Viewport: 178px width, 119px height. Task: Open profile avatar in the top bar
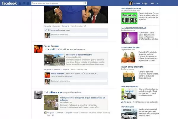[131, 3]
